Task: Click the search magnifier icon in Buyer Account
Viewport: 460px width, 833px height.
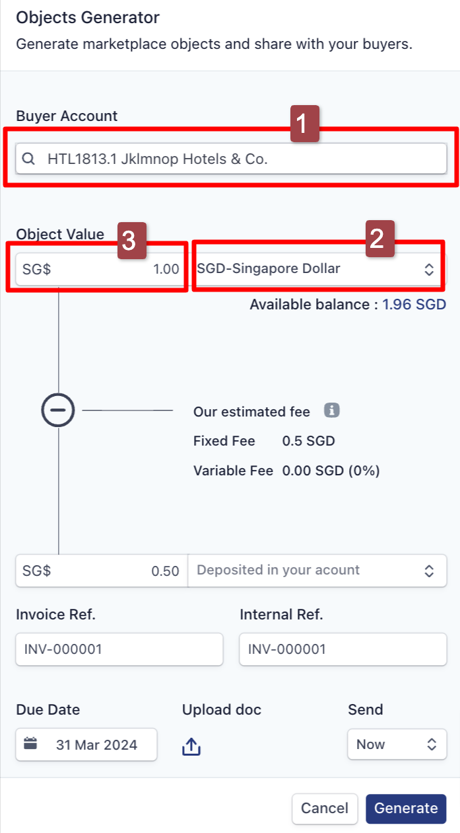Action: pyautogui.click(x=28, y=159)
